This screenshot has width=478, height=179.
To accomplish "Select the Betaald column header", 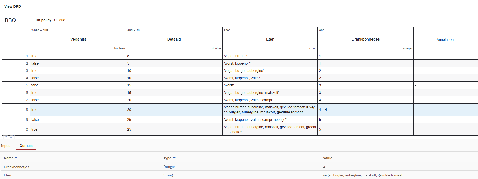I will pyautogui.click(x=174, y=39).
